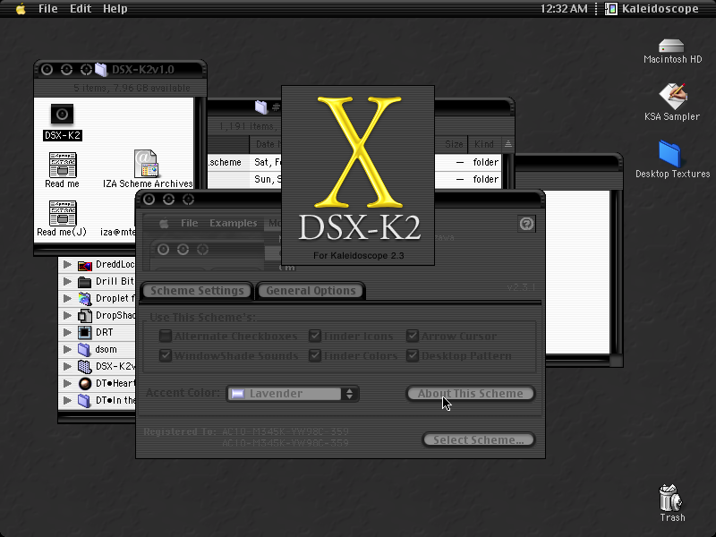Select the DRT item icon
This screenshot has height=537, width=716.
(84, 332)
